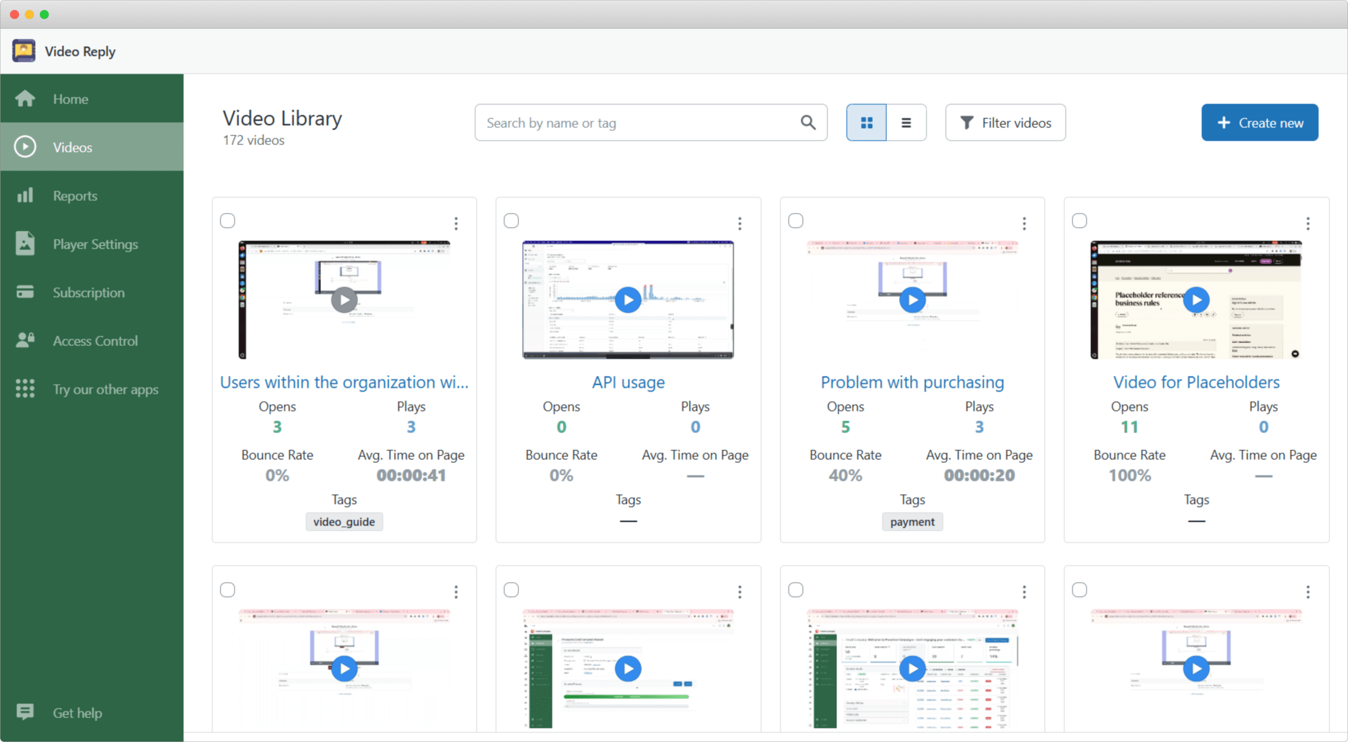This screenshot has width=1348, height=742.
Task: Open options menu for Video for Placeholders
Action: tap(1308, 223)
